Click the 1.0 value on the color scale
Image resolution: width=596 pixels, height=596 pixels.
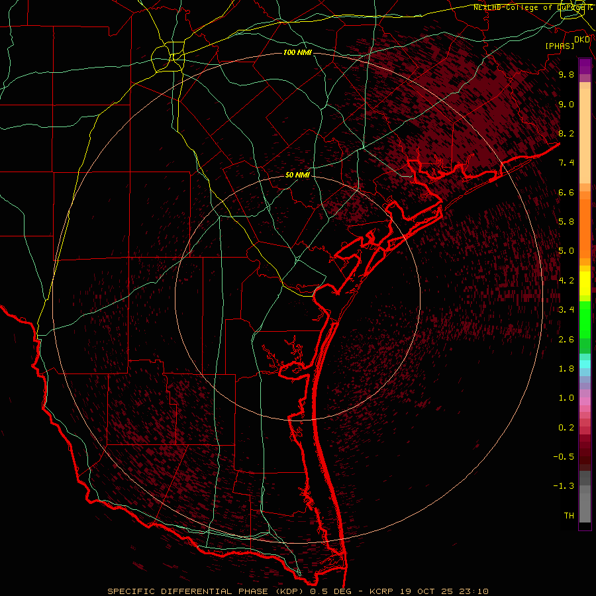coord(566,398)
